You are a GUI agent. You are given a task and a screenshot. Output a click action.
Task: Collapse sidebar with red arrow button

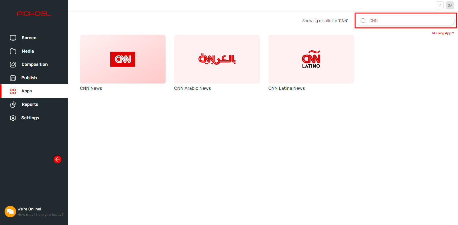coord(57,159)
